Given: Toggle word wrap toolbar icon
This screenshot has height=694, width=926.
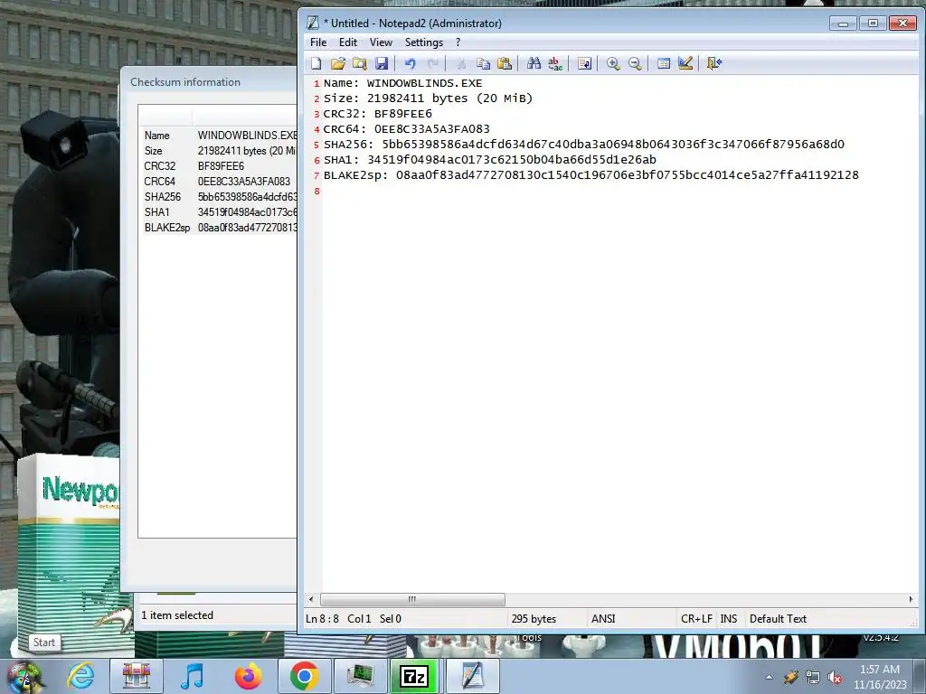Looking at the screenshot, I should (585, 64).
